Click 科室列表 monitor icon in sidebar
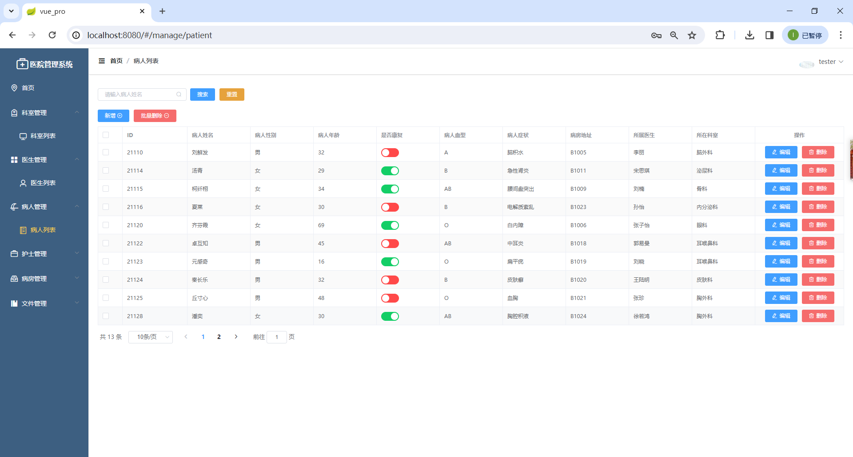 coord(23,136)
